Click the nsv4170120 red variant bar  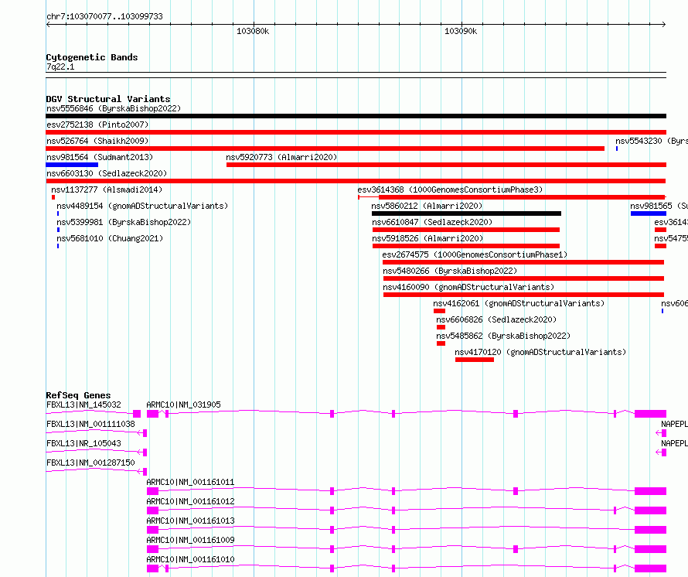[475, 360]
